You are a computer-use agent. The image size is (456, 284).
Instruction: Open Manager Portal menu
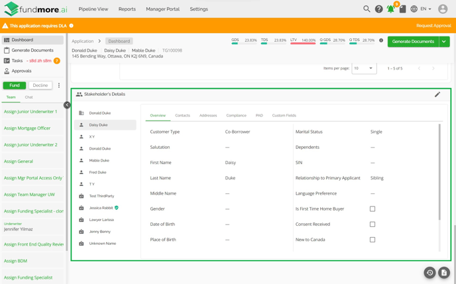click(x=162, y=9)
